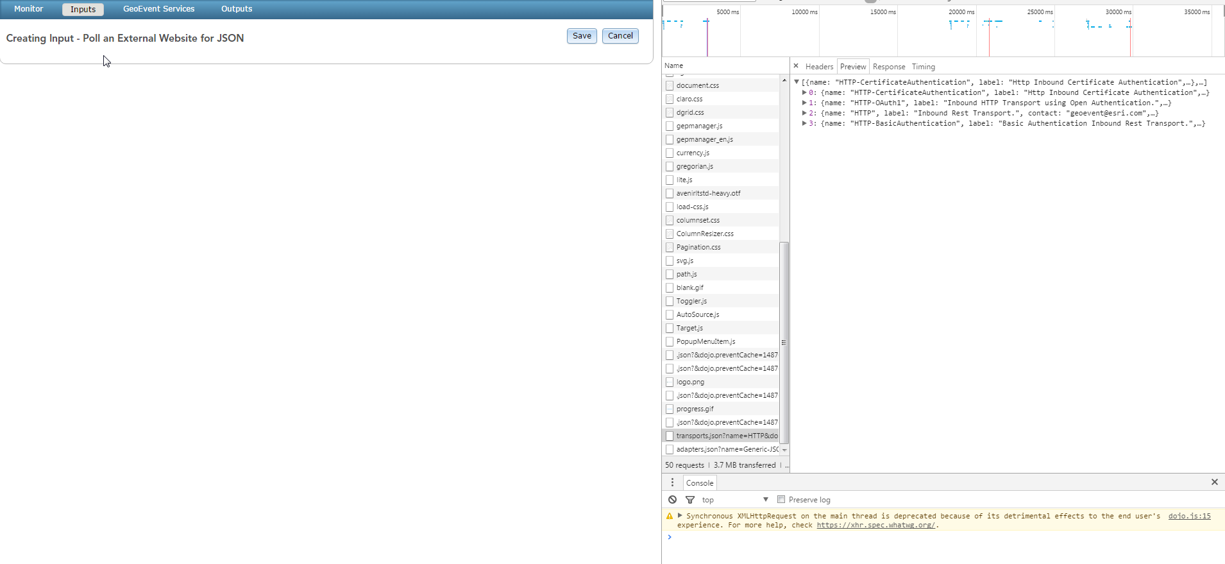Select the transports.json?name=HTTP request
1225x564 pixels.
(721, 436)
